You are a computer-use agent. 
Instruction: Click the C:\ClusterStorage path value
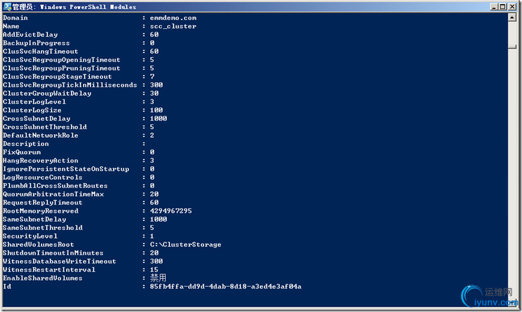tap(185, 245)
